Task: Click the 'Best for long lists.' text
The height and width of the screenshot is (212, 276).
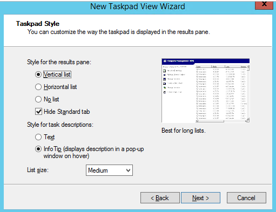Action: click(184, 131)
